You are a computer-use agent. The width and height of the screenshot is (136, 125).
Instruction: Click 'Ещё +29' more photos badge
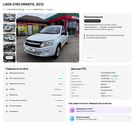coord(9,58)
